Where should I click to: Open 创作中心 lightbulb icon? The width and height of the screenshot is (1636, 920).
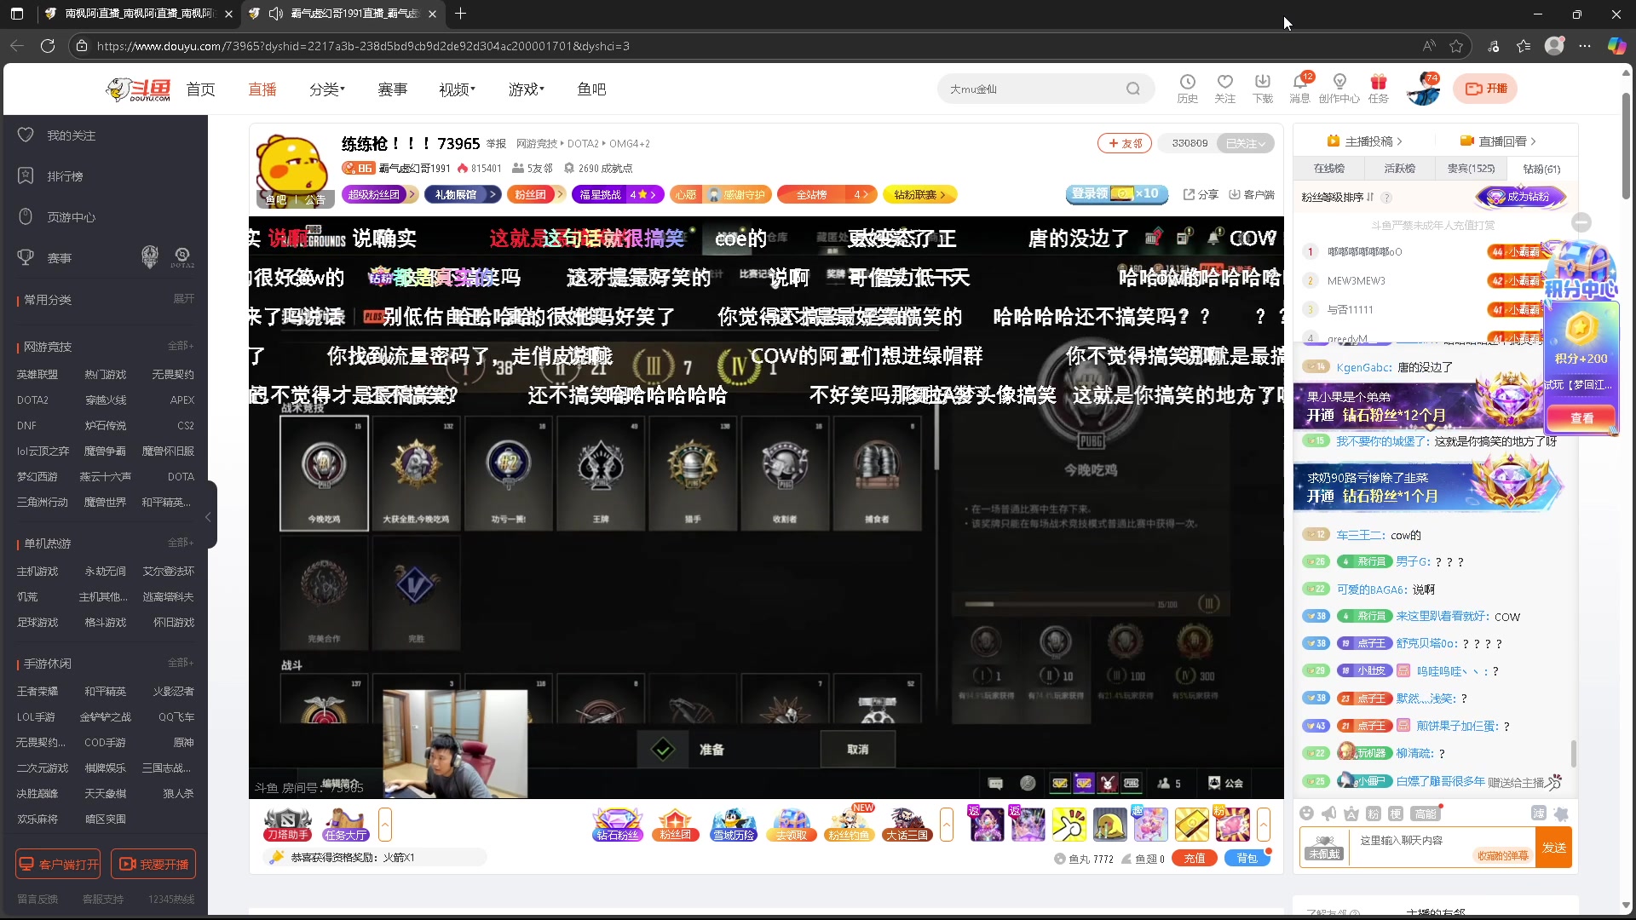[1339, 88]
